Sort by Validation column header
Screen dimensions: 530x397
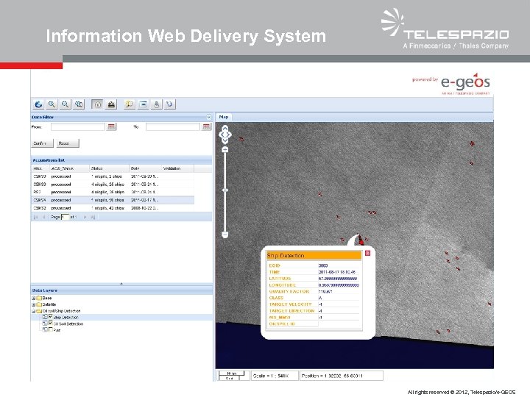(177, 168)
